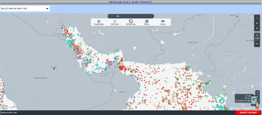Click the map type icon on right panel
Image resolution: width=262 pixels, height=115 pixels.
(x=257, y=18)
